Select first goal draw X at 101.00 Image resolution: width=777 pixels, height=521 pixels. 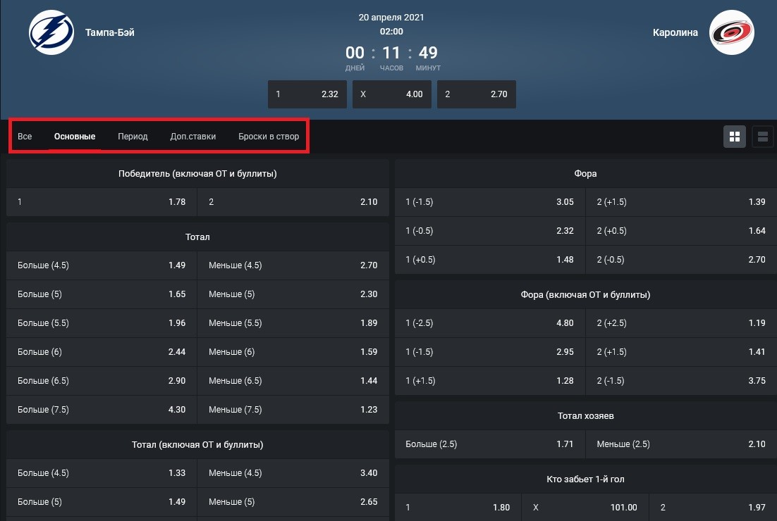click(585, 508)
